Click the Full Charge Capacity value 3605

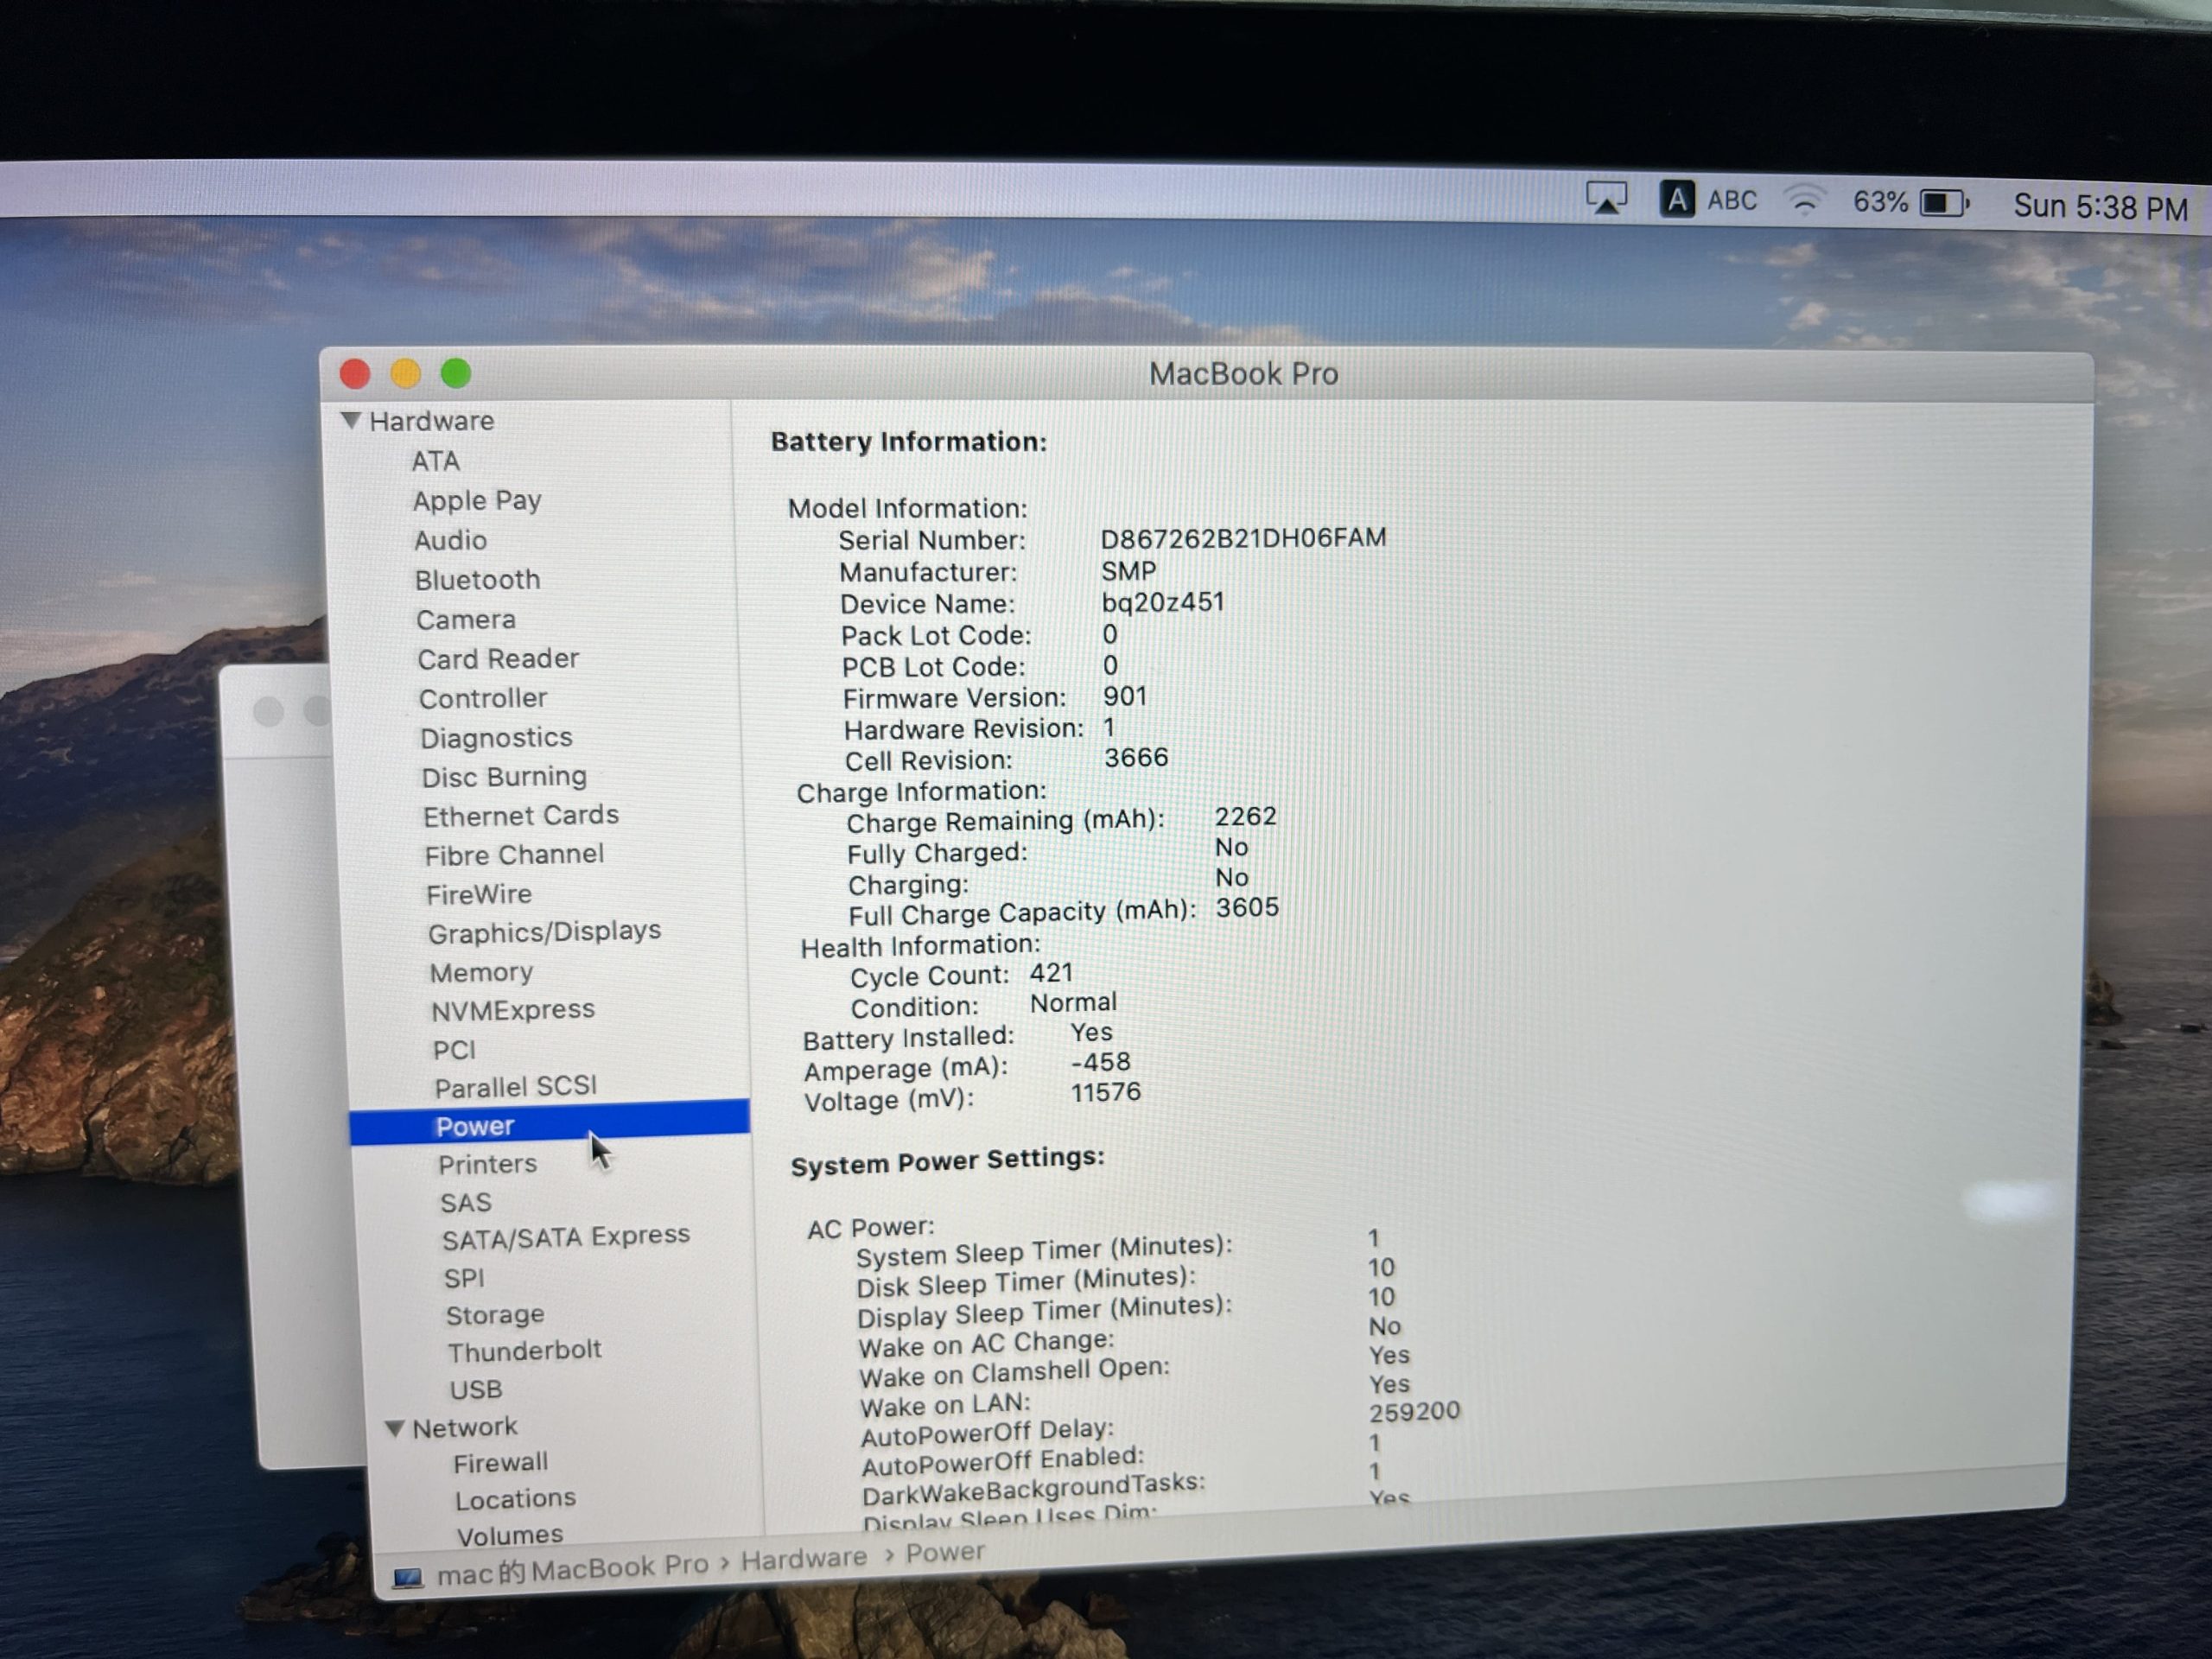(x=1247, y=907)
